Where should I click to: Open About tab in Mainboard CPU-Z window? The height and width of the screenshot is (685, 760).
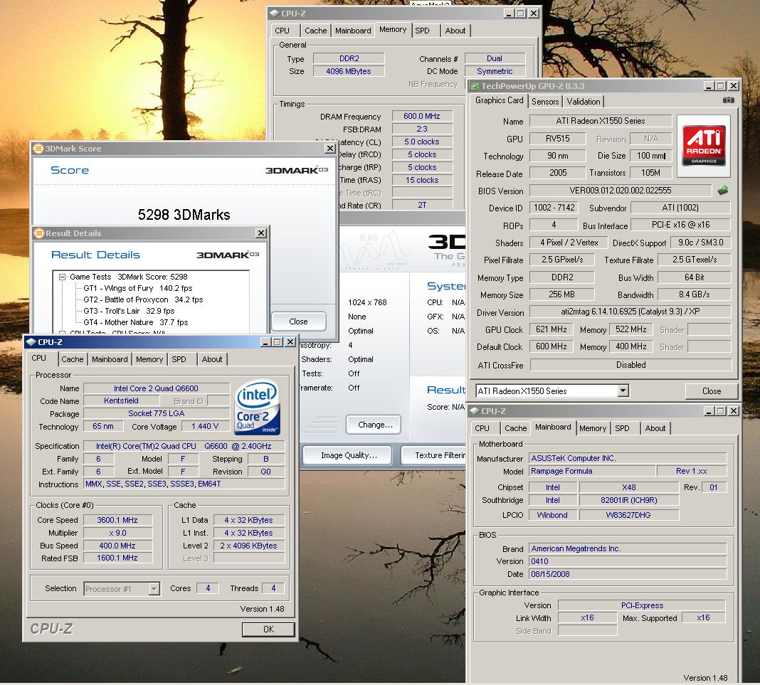tap(655, 428)
